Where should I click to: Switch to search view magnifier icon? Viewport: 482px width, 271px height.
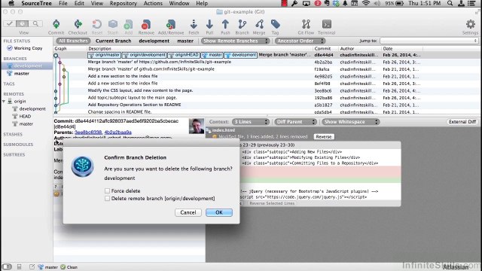(x=35, y=23)
